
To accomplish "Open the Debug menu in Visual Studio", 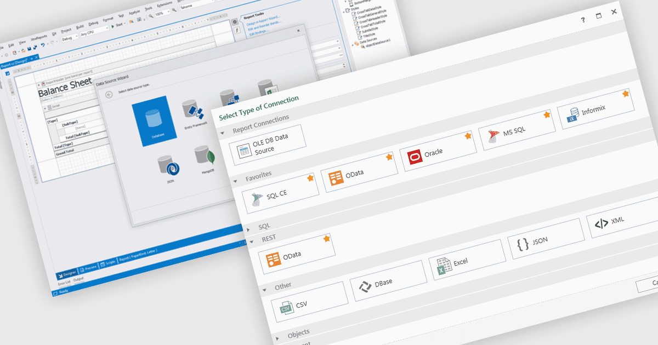I will 94,22.
